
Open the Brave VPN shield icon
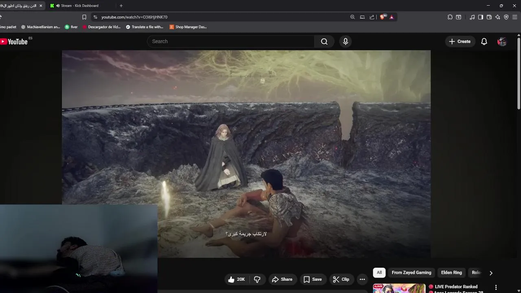coord(506,17)
